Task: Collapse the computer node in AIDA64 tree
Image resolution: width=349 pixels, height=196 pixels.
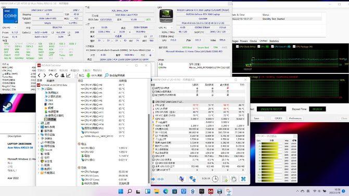Action: point(39,89)
